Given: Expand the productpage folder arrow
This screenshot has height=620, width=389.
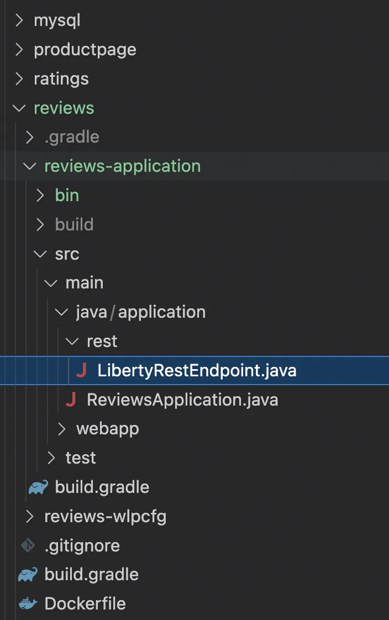Looking at the screenshot, I should [x=19, y=50].
